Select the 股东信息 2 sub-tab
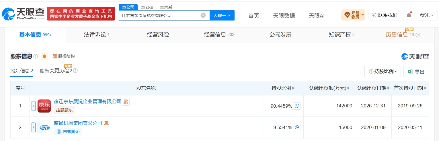The width and height of the screenshot is (439, 141). tap(22, 71)
